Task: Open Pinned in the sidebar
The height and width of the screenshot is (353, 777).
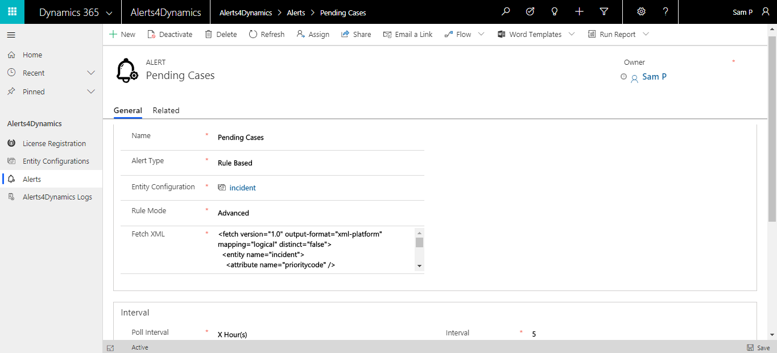Action: pos(34,92)
